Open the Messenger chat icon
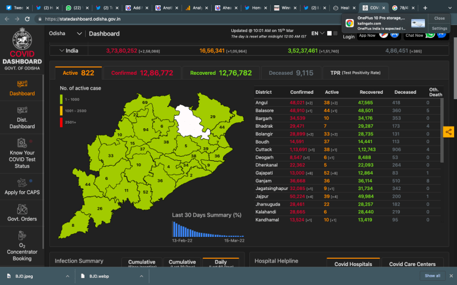The image size is (457, 285). (442, 35)
